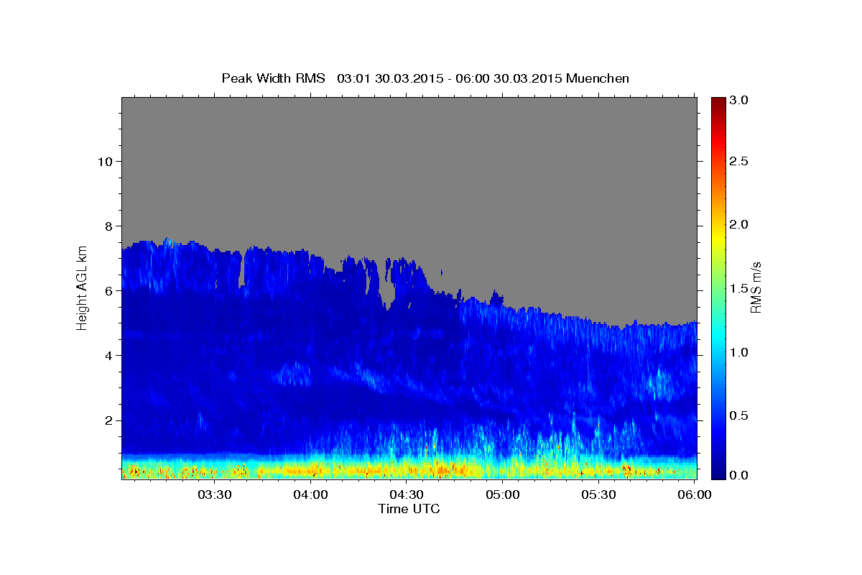Click the height tick label 2

click(109, 420)
